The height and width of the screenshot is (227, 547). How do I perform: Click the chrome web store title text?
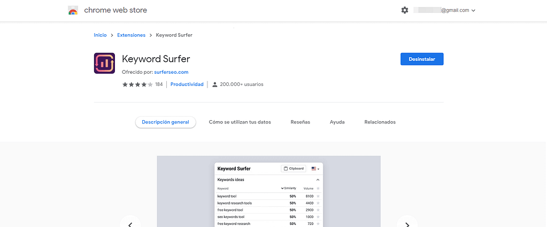pos(115,11)
